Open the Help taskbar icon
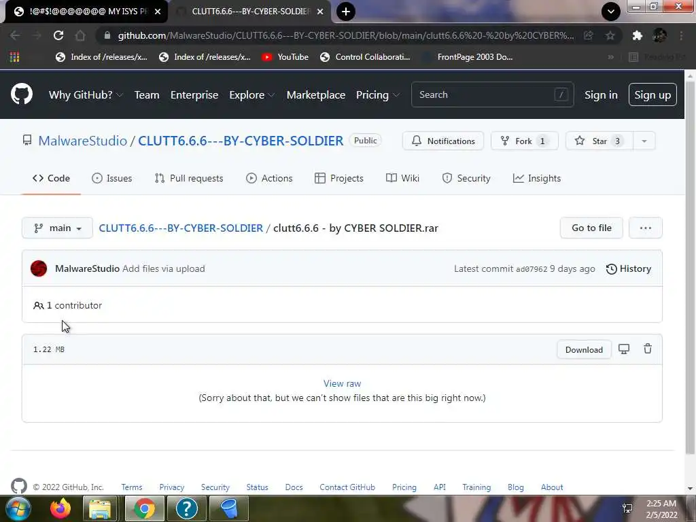 (x=186, y=508)
